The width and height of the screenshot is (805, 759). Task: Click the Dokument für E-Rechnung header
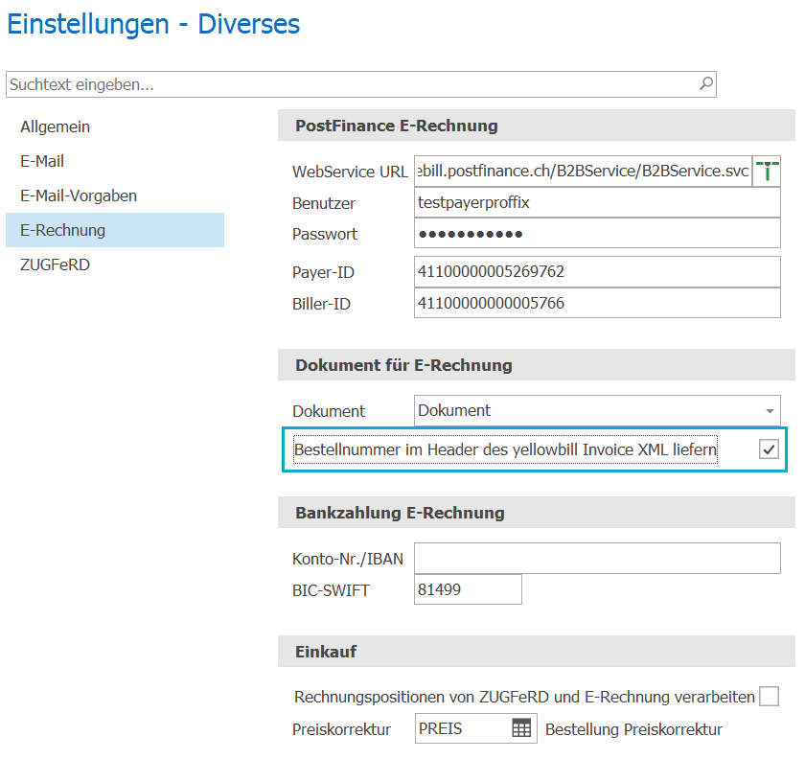pyautogui.click(x=537, y=365)
